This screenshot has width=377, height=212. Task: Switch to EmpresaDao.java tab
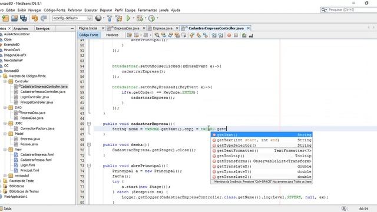pyautogui.click(x=127, y=28)
